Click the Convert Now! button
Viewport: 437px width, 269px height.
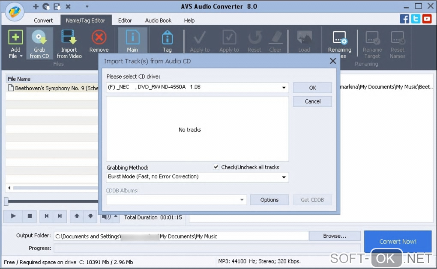point(398,242)
